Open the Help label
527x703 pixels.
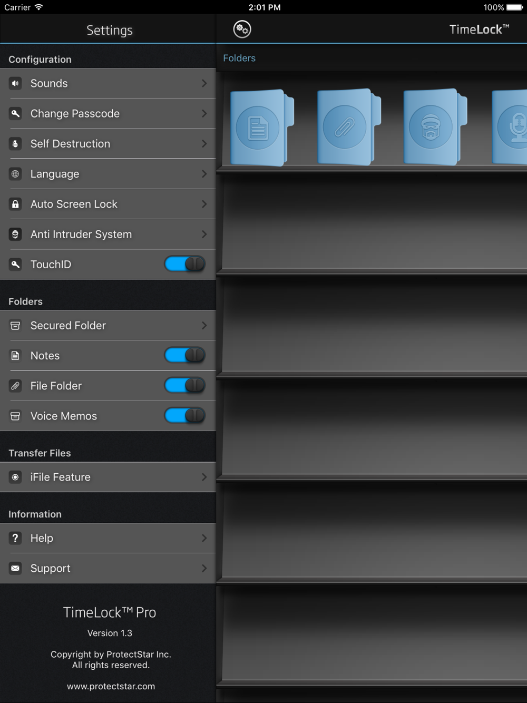click(x=42, y=538)
